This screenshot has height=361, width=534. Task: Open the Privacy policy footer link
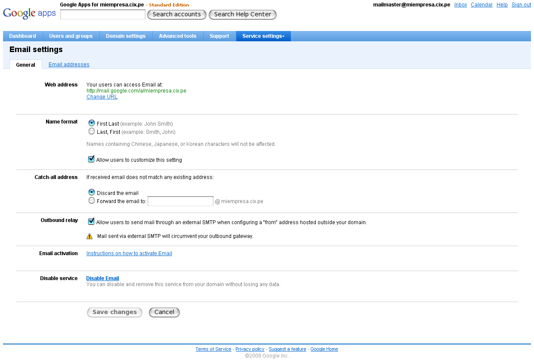click(250, 349)
